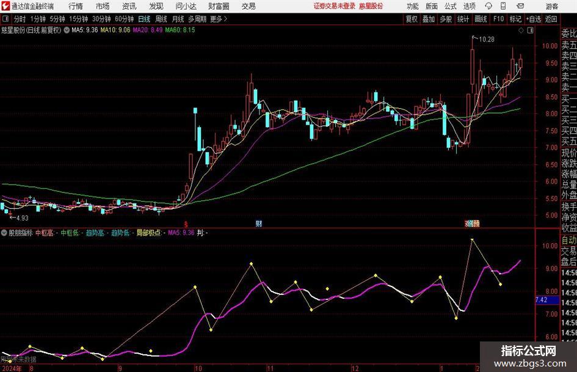Click the MA20: 8.49 indicator label
The image size is (577, 372).
(148, 30)
